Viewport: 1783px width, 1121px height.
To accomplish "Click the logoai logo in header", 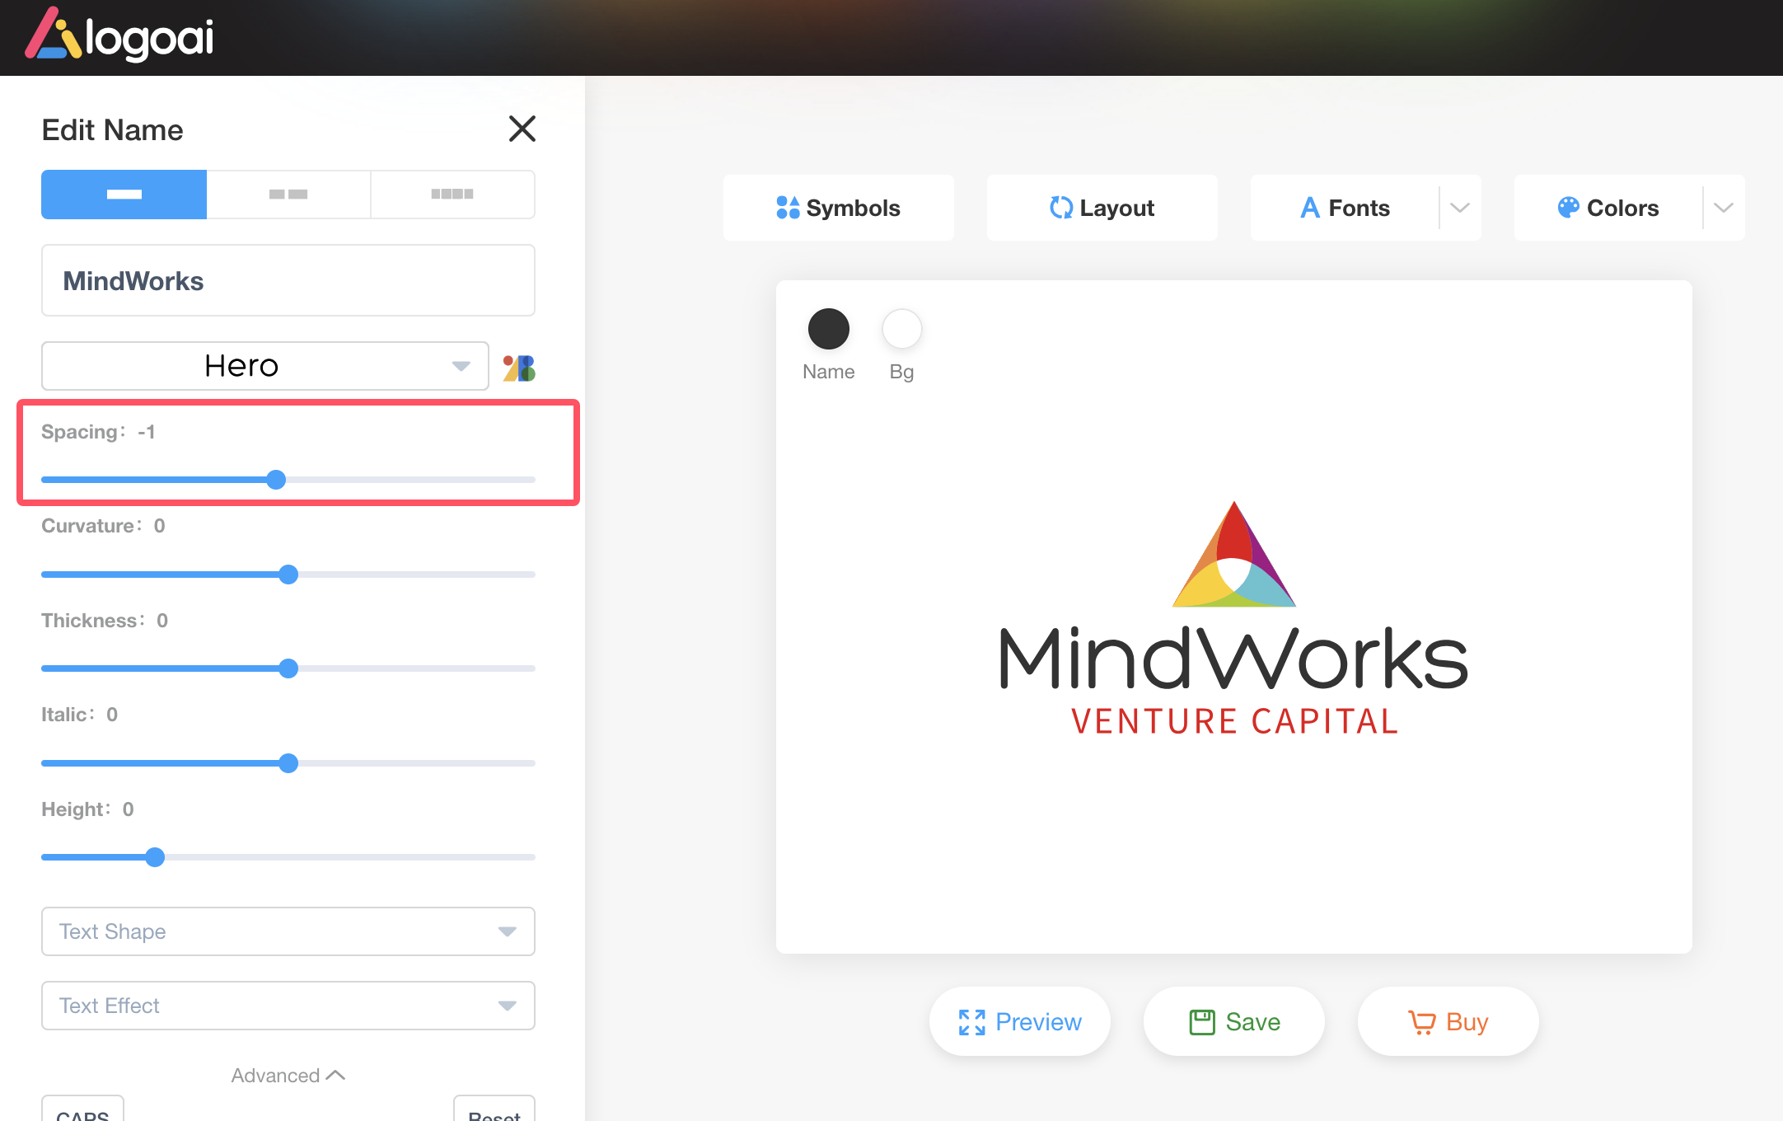I will 120,37.
